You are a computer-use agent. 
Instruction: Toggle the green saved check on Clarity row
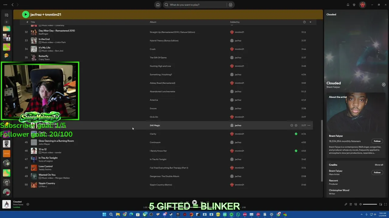coord(296,134)
